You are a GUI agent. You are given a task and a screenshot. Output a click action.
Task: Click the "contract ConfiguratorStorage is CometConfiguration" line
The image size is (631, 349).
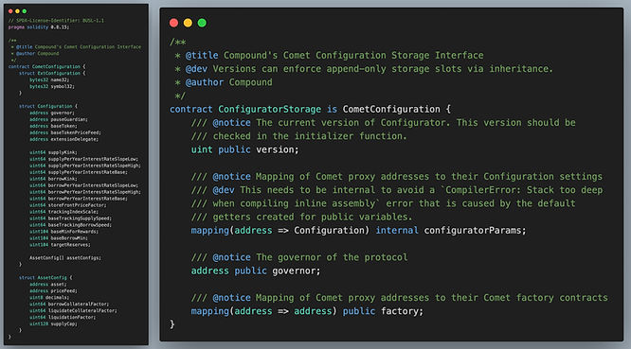(x=310, y=109)
